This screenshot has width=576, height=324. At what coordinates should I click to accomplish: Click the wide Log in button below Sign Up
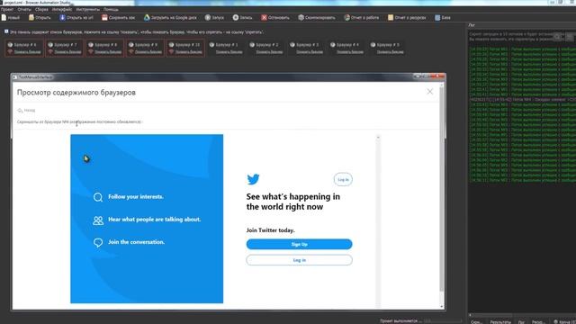pos(299,260)
